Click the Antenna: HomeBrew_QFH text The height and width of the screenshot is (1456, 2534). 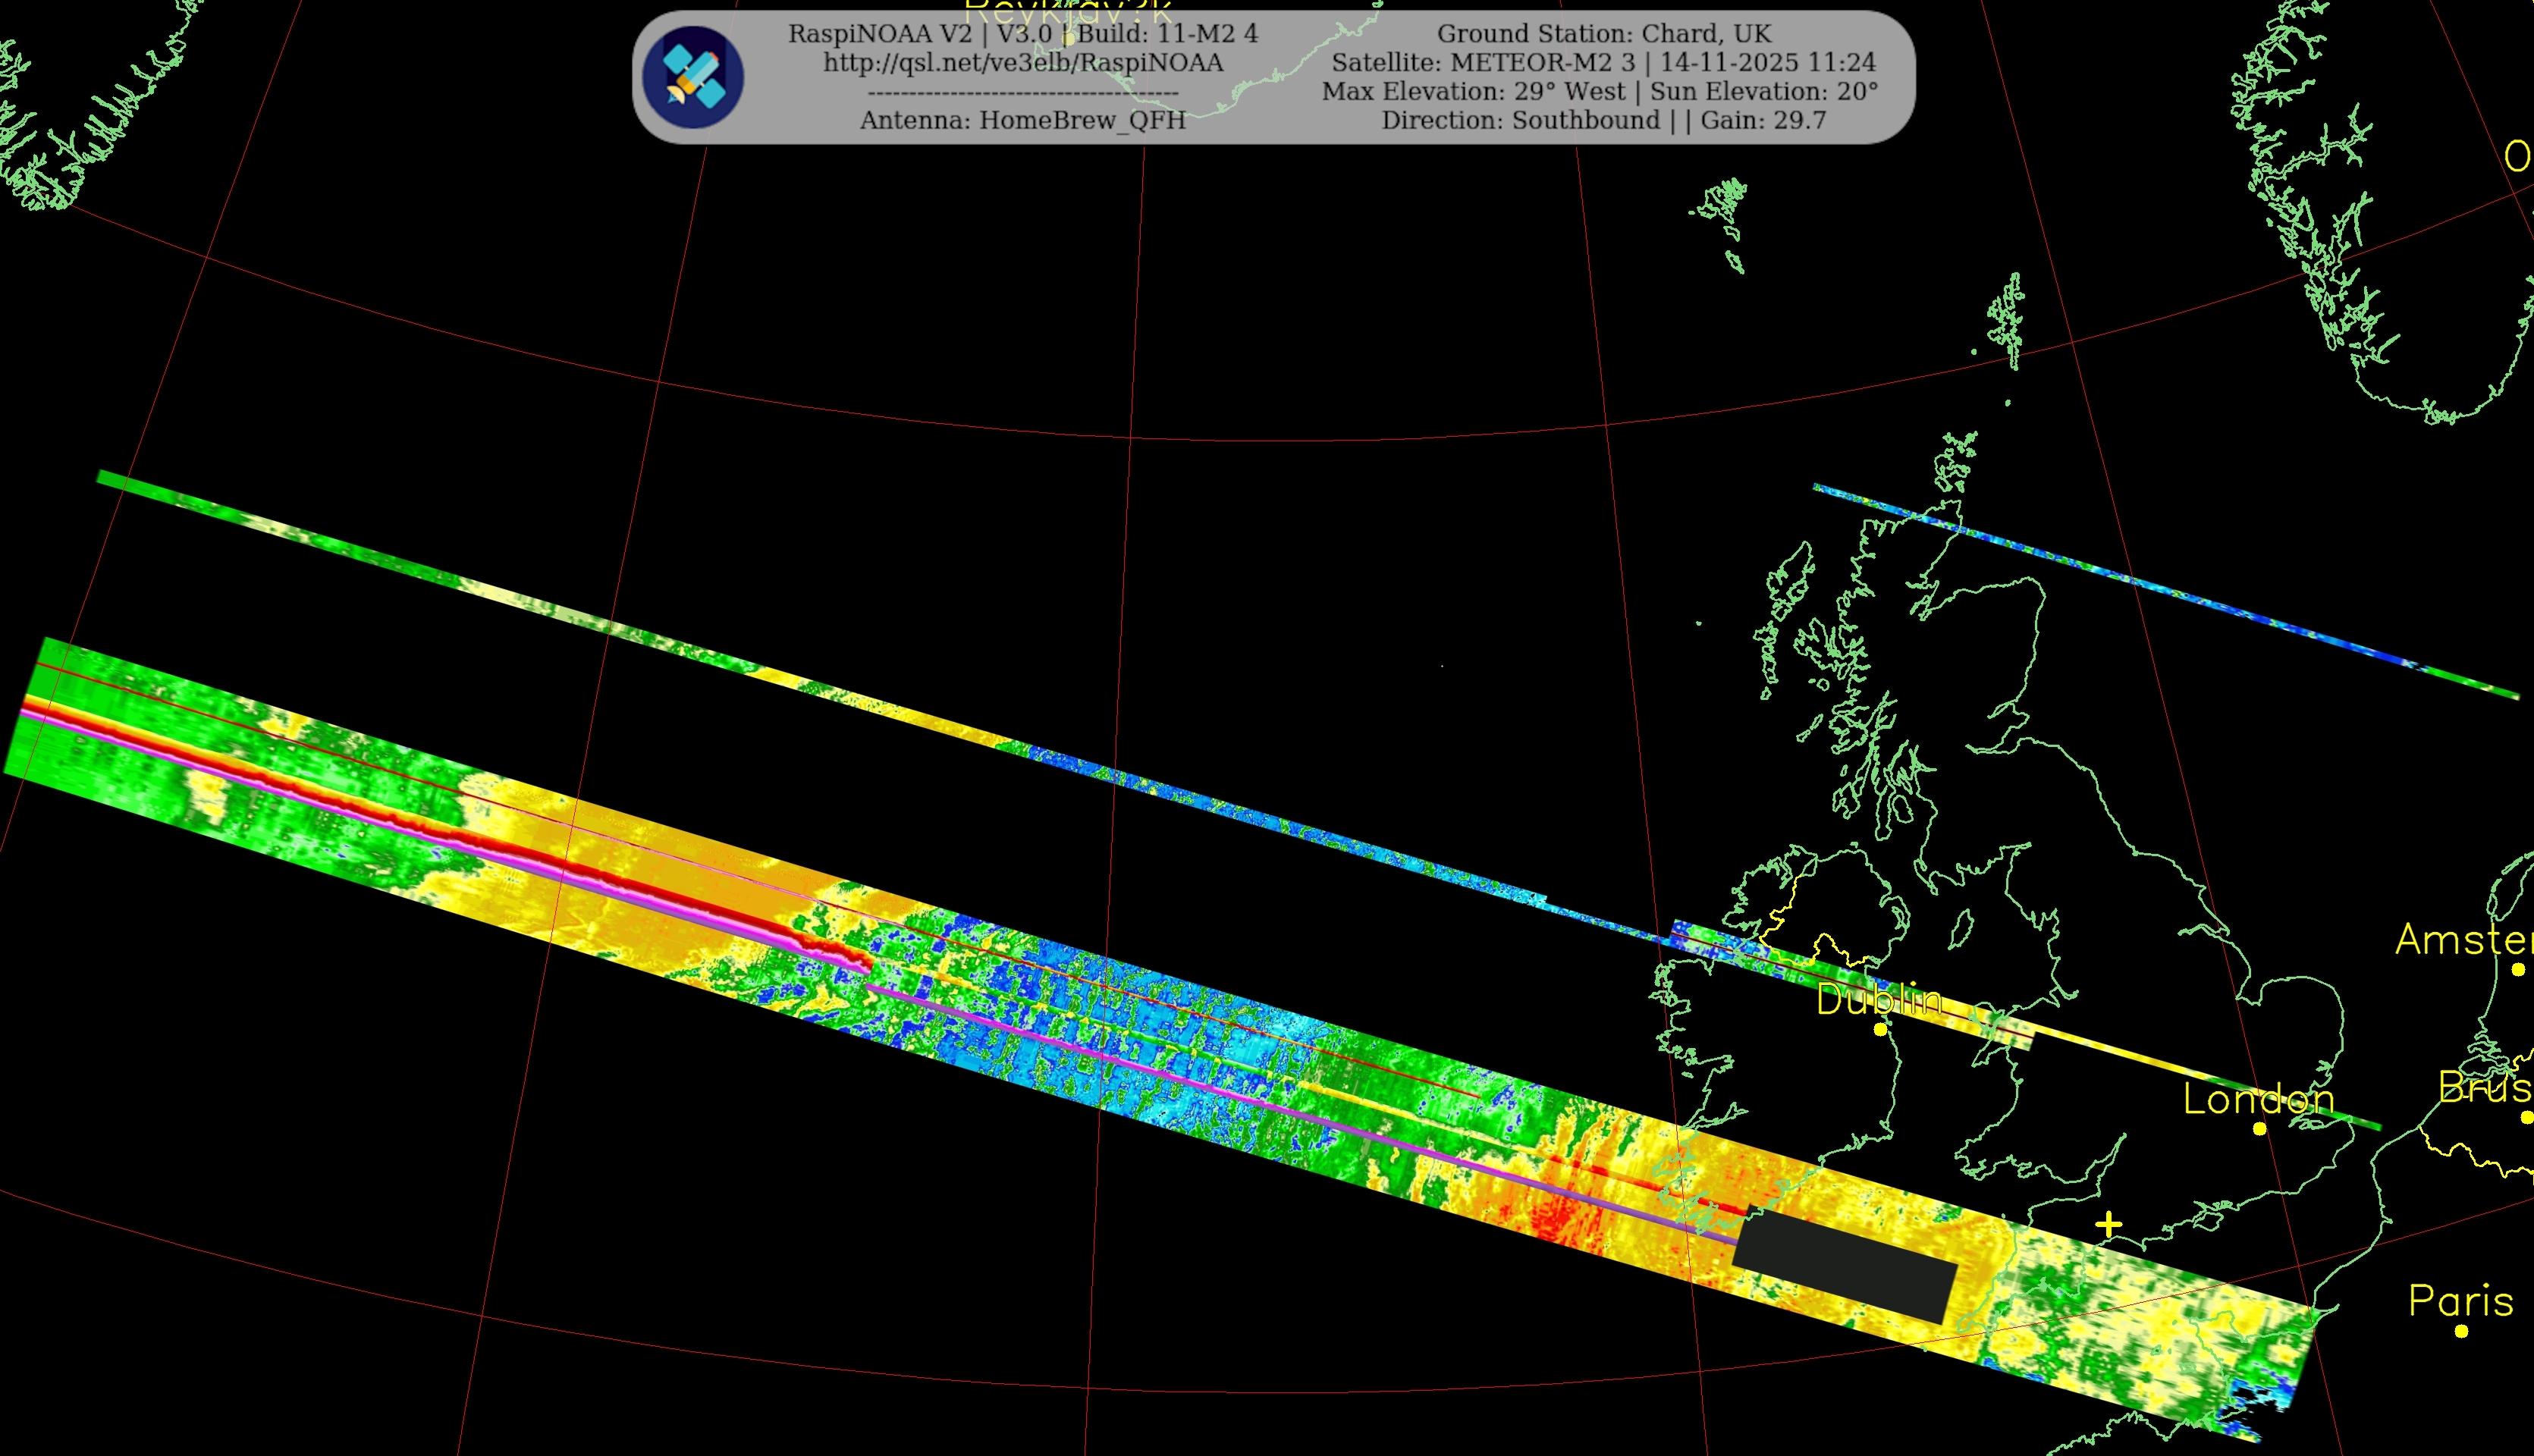1022,121
